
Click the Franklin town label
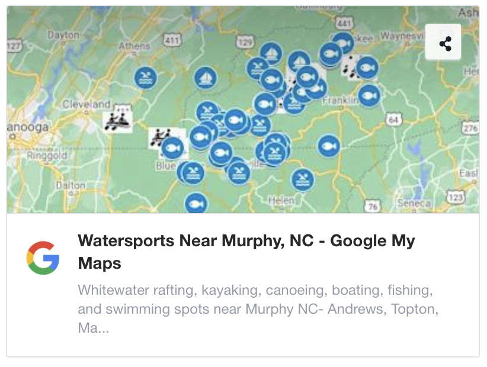[x=338, y=102]
